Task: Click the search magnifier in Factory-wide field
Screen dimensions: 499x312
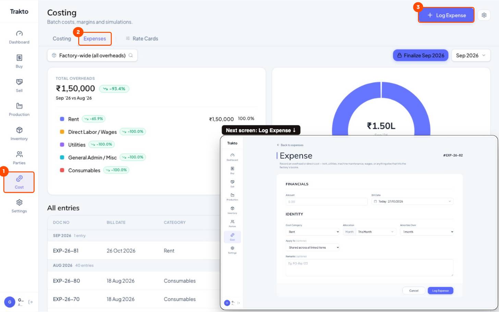Action: [131, 55]
